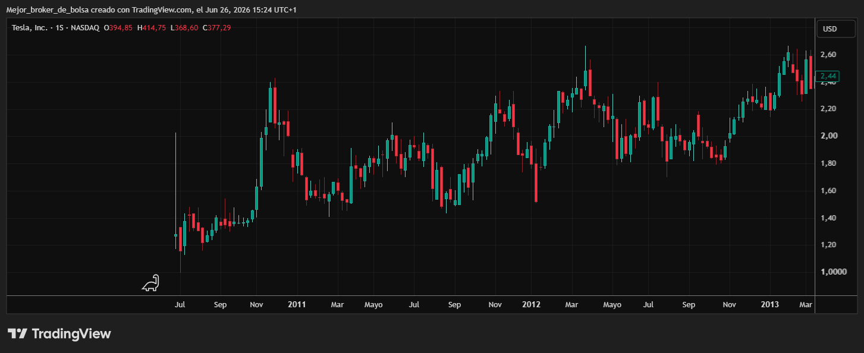Click the low value L368,60
864x353 pixels.
(x=184, y=28)
